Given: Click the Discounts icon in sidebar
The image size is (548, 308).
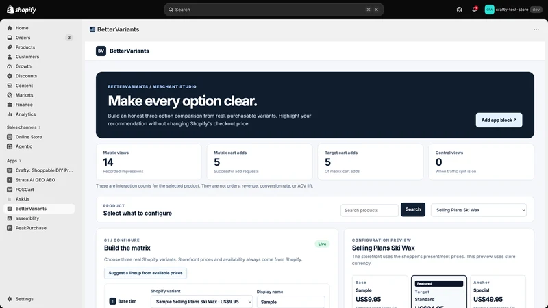Looking at the screenshot, I should [10, 76].
